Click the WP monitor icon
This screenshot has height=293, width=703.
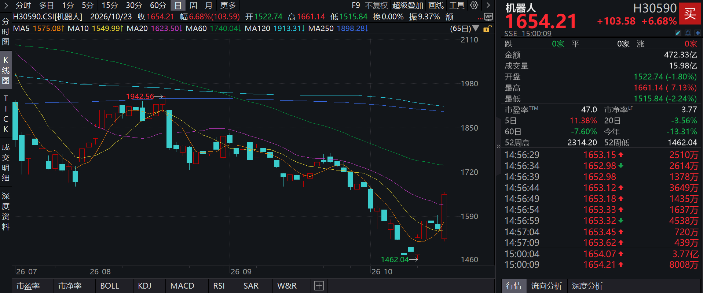coord(488,17)
